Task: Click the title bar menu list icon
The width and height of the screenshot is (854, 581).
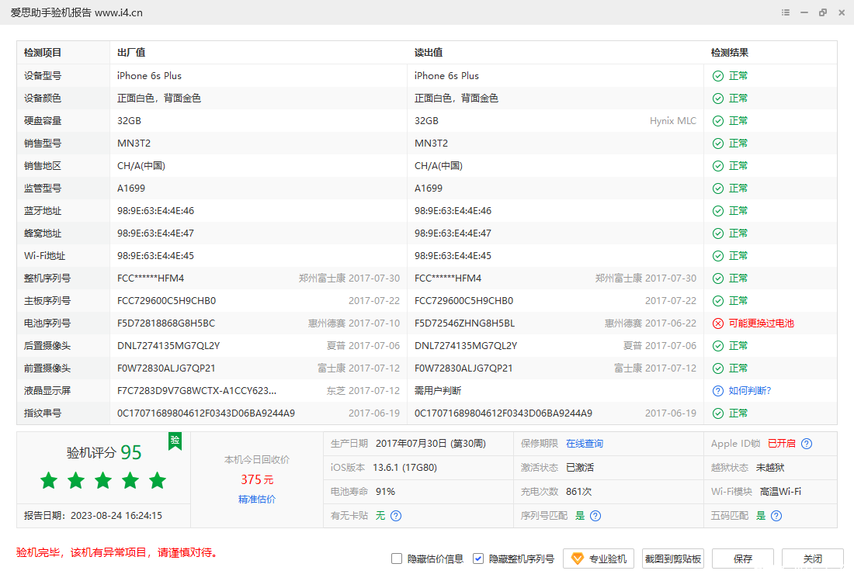Action: pos(786,12)
